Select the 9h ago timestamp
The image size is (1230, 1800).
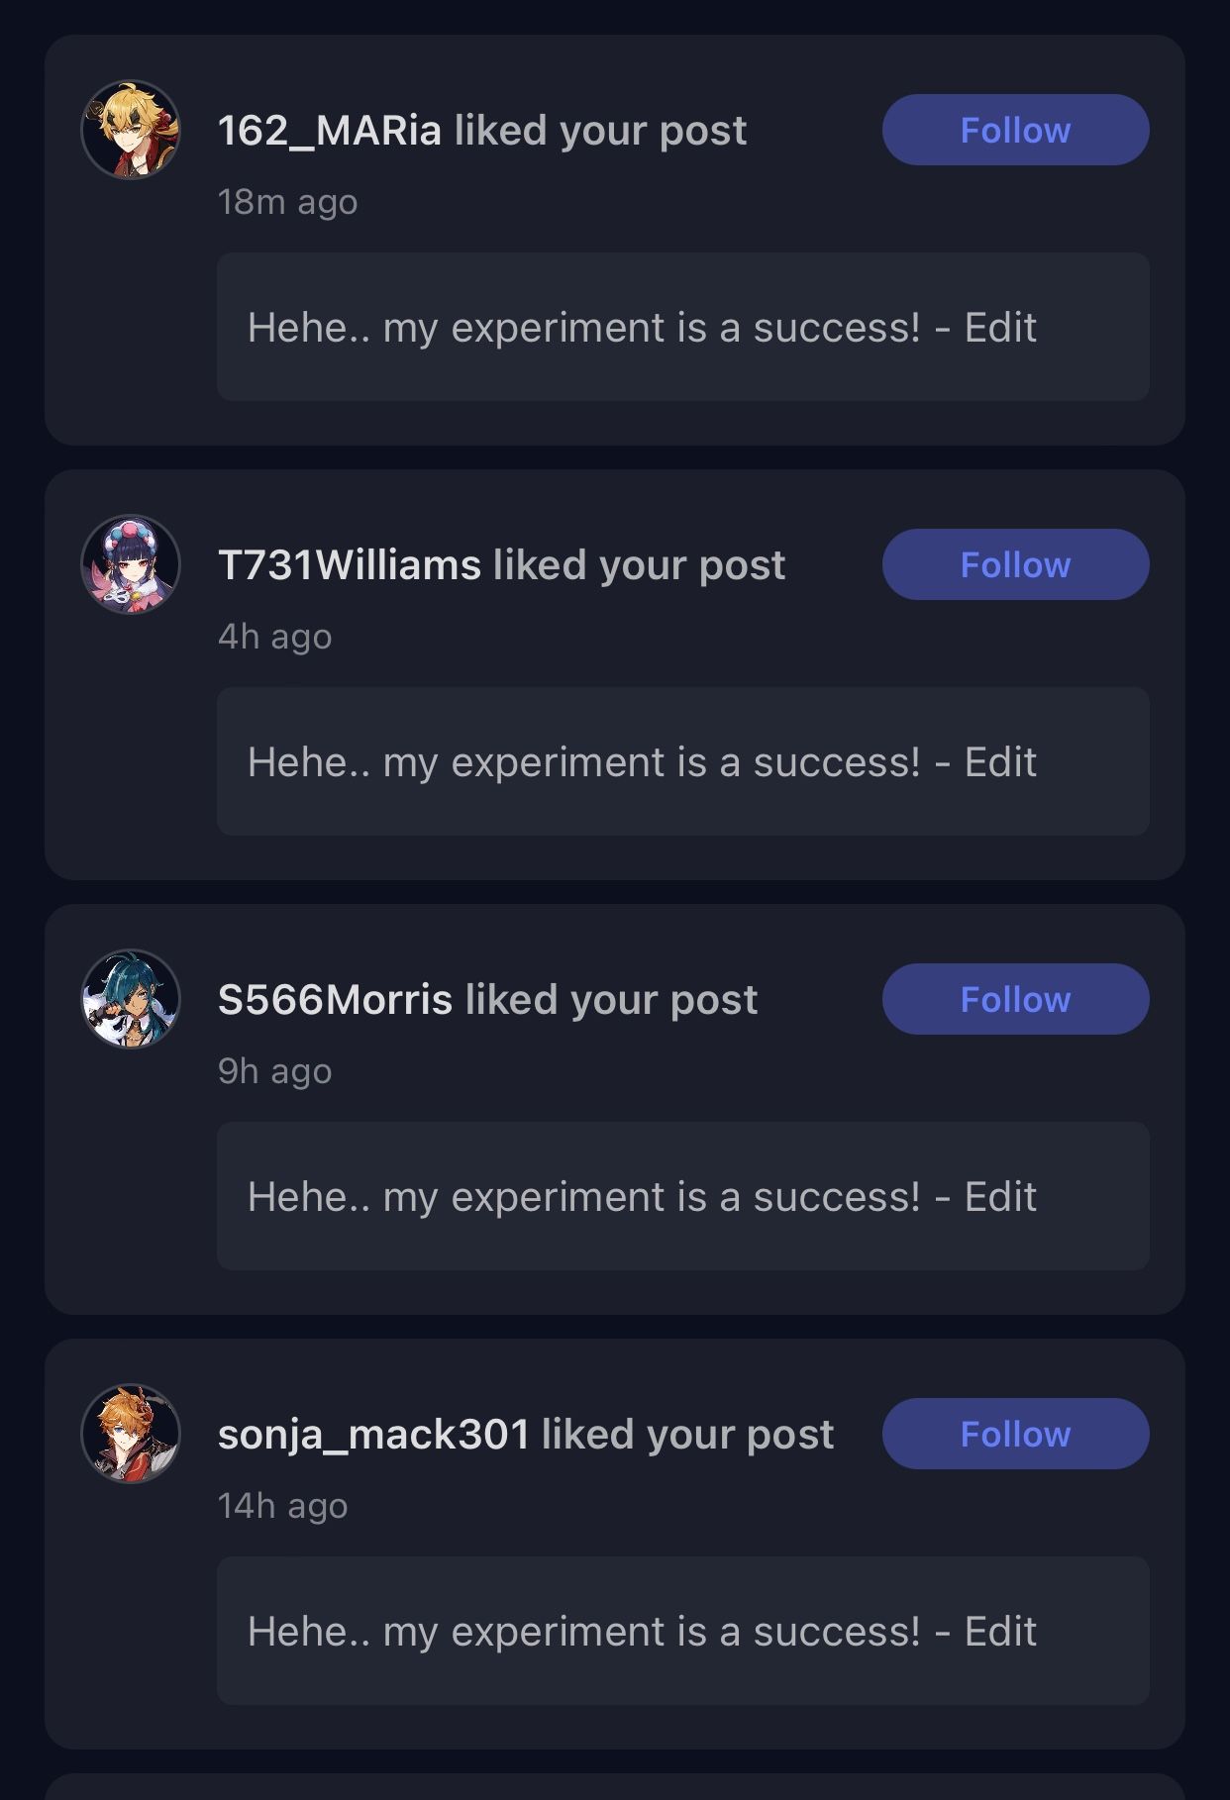click(274, 1071)
